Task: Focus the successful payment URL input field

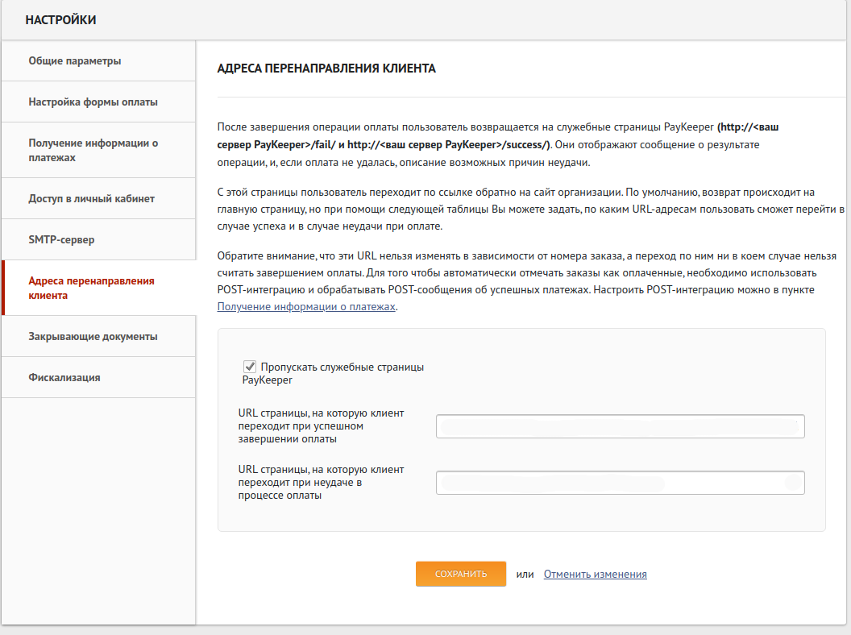Action: (620, 426)
